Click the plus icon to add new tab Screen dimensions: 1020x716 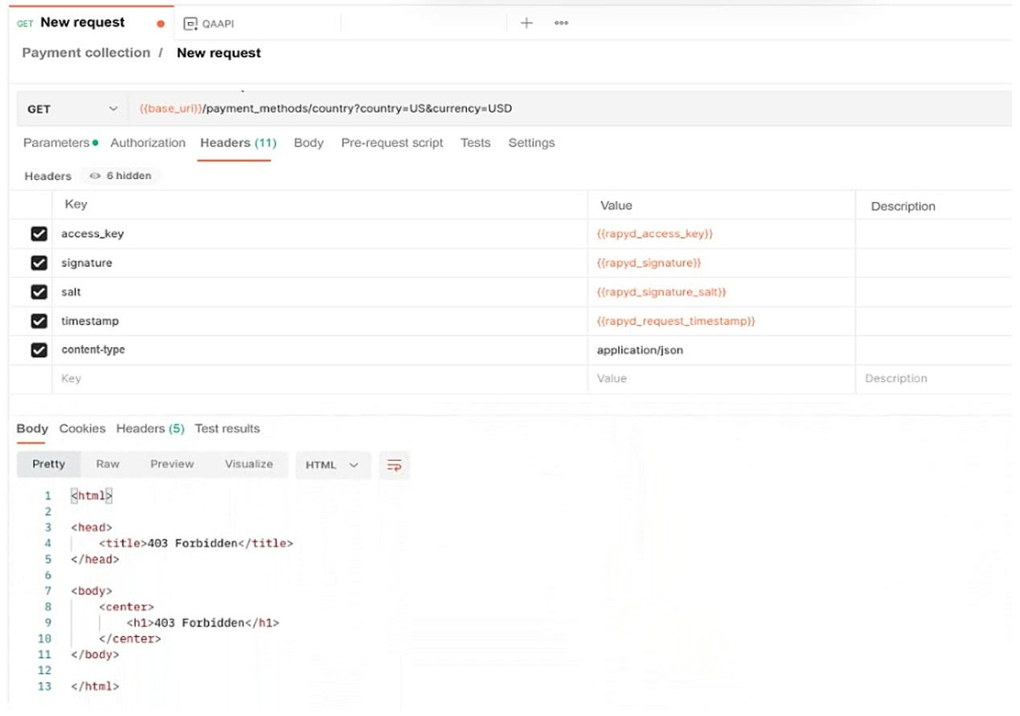(x=527, y=23)
